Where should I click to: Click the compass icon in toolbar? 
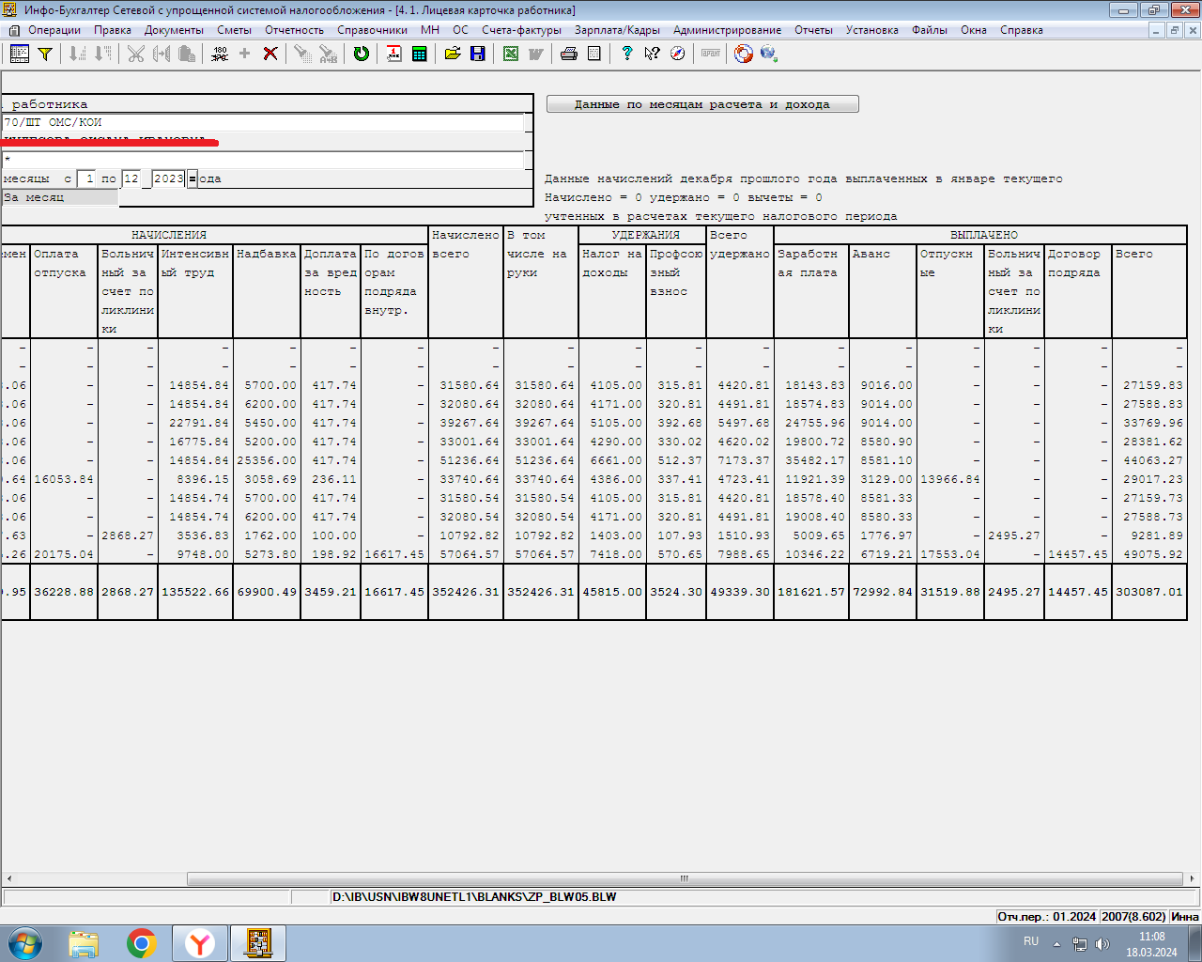[678, 54]
